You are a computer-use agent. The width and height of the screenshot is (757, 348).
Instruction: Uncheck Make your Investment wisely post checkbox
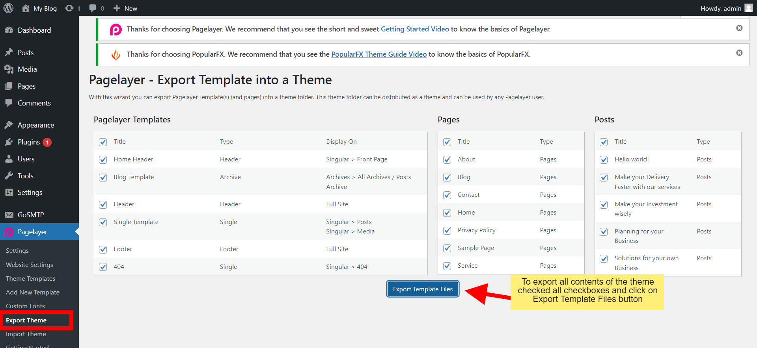click(x=604, y=205)
